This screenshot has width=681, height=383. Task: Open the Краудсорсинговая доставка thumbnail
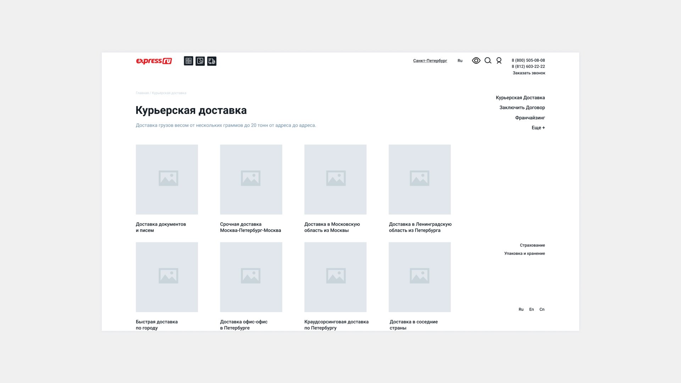[x=335, y=277]
